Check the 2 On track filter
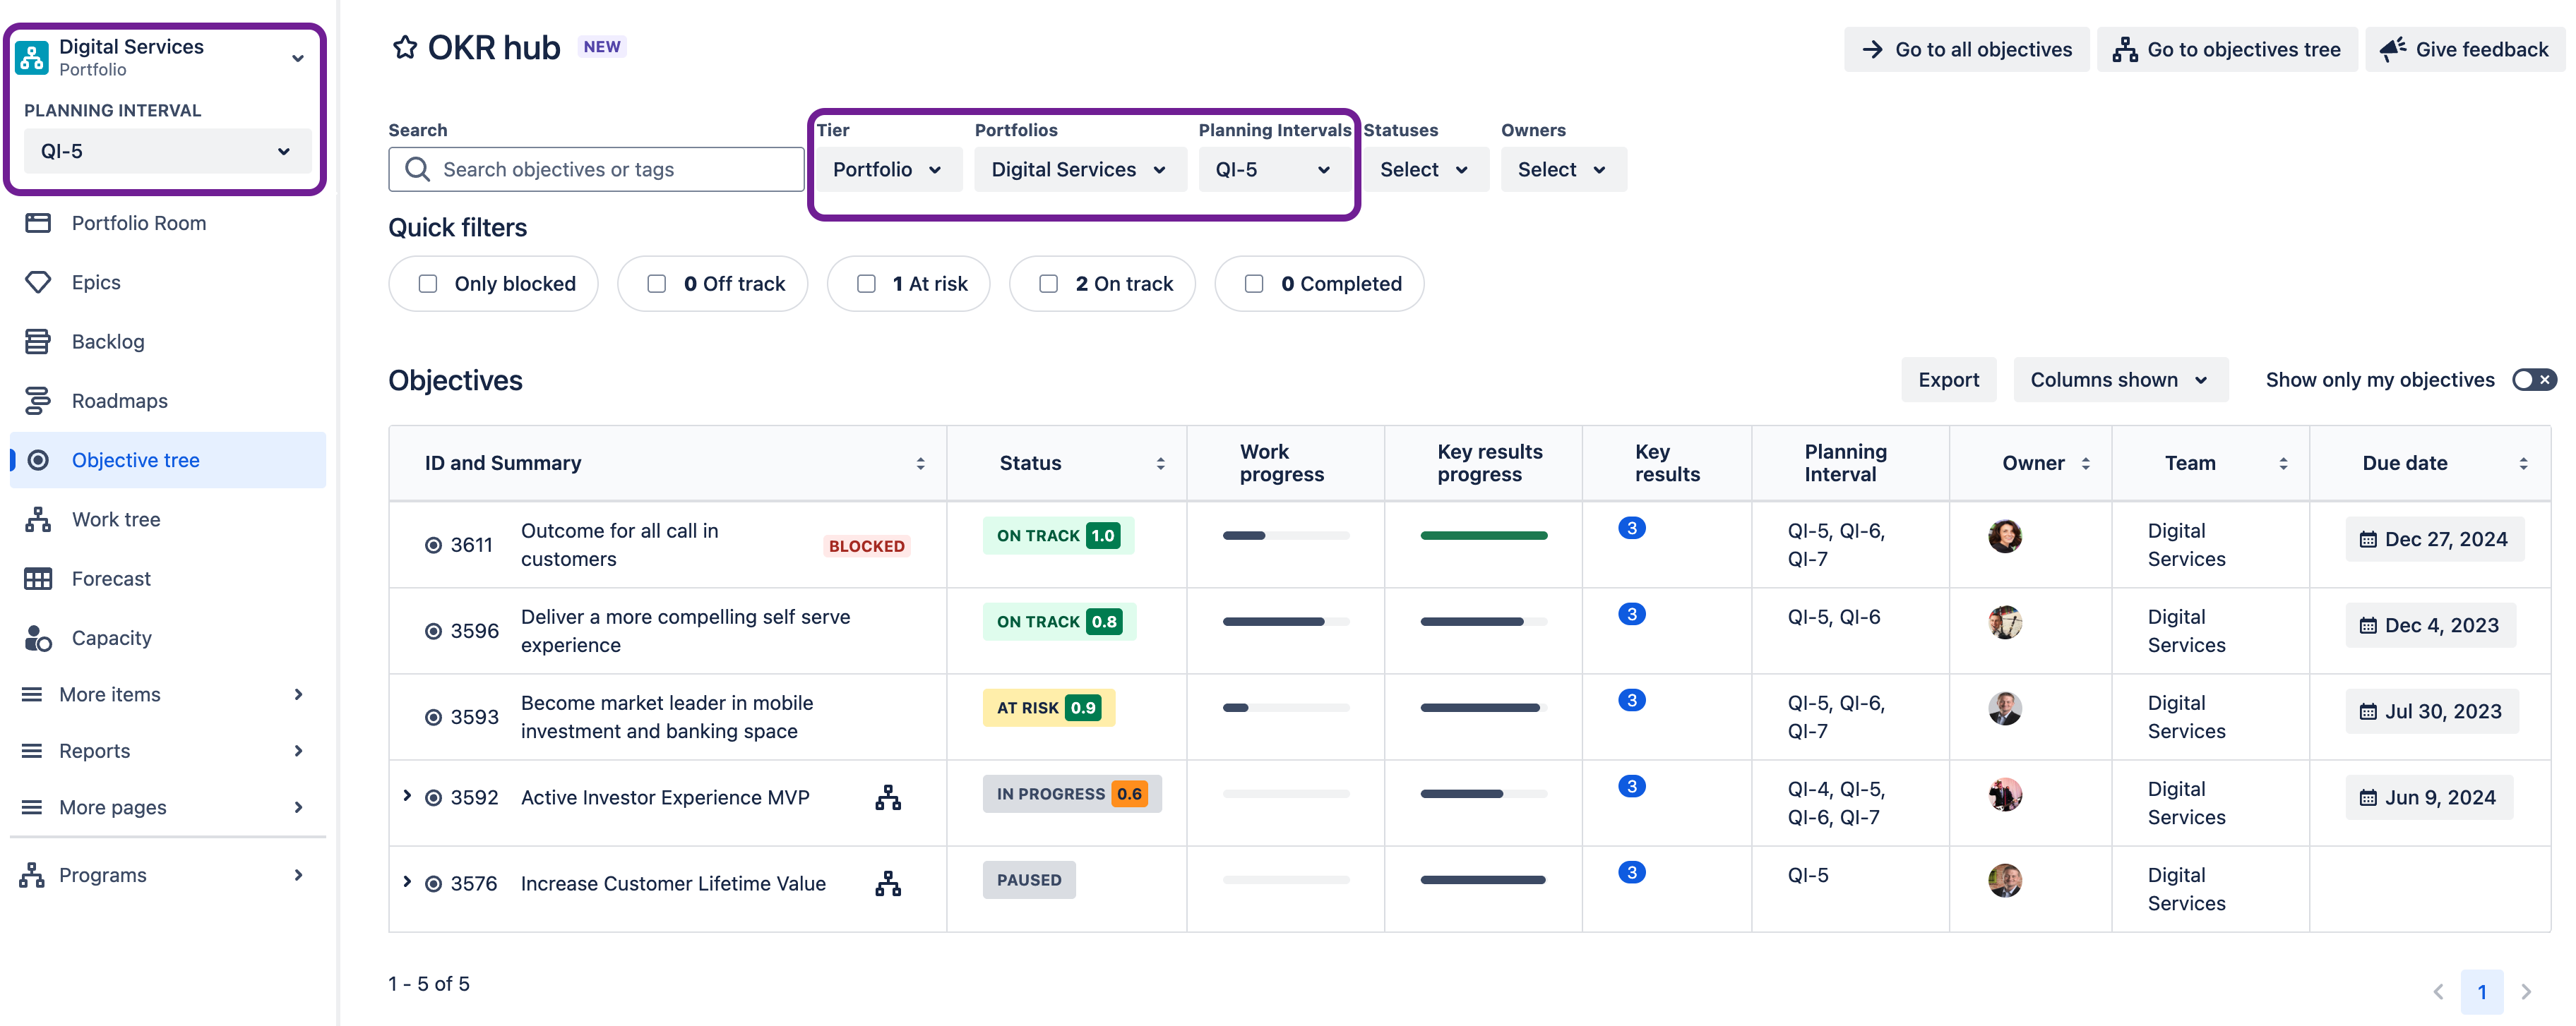Screen dimensions: 2576x1026 click(x=1049, y=284)
